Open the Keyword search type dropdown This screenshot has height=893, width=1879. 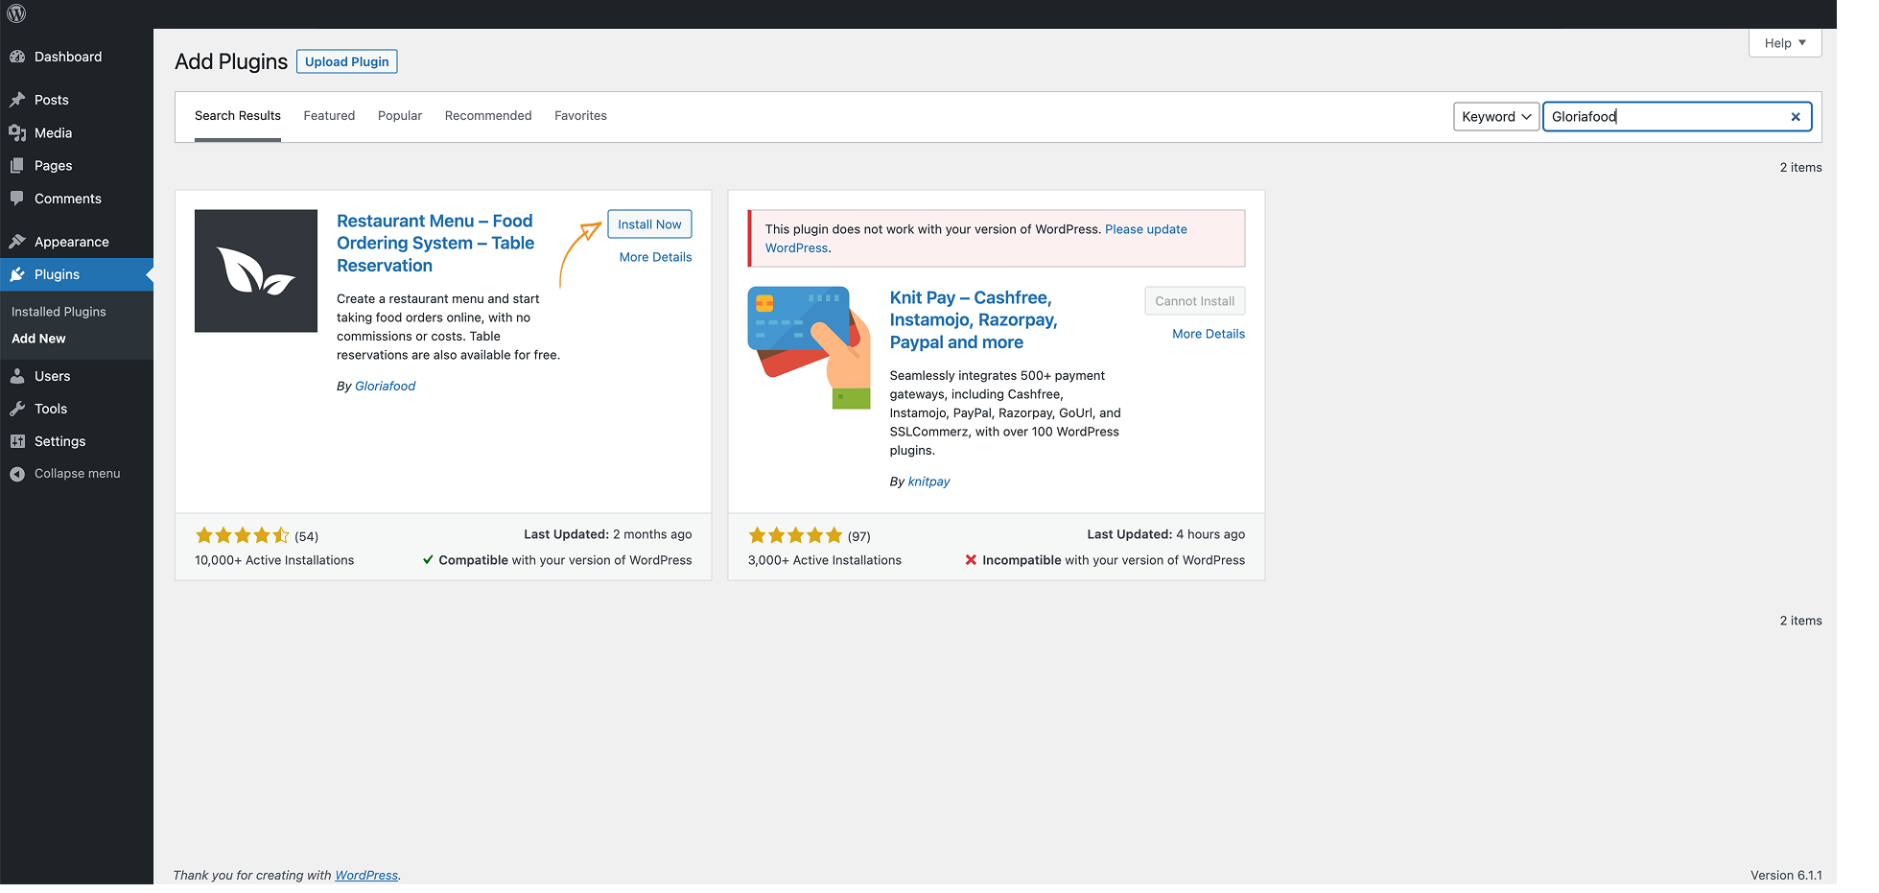point(1495,117)
